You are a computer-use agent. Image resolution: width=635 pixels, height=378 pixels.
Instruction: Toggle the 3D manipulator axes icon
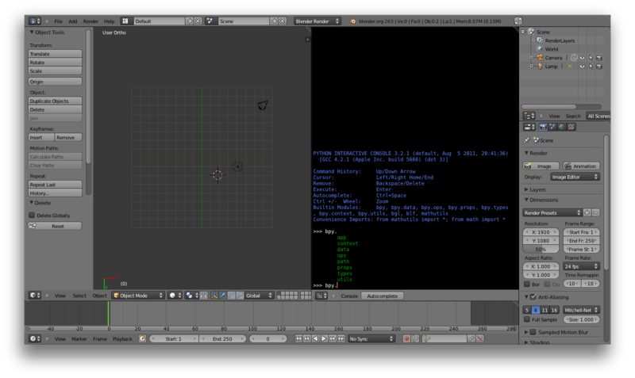(214, 296)
